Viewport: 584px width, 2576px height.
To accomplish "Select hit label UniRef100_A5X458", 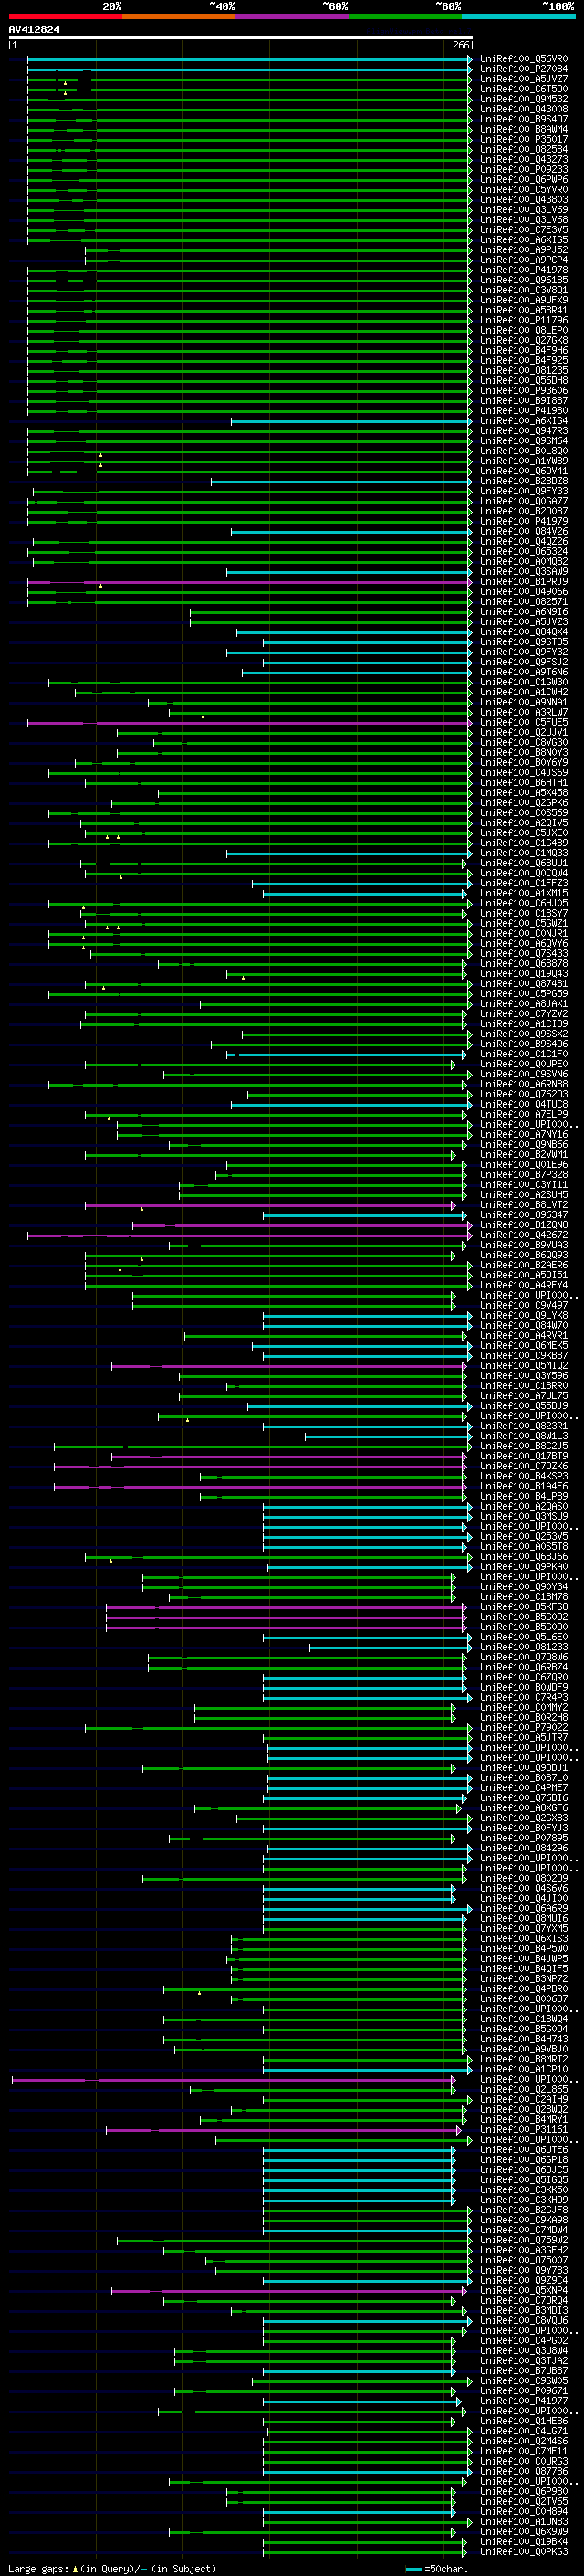I will click(x=524, y=792).
